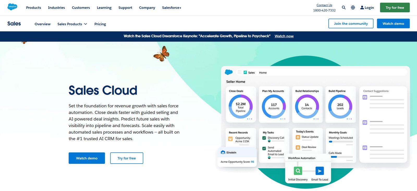The width and height of the screenshot is (417, 191).
Task: Click the Watch now banner link
Action: point(284,36)
